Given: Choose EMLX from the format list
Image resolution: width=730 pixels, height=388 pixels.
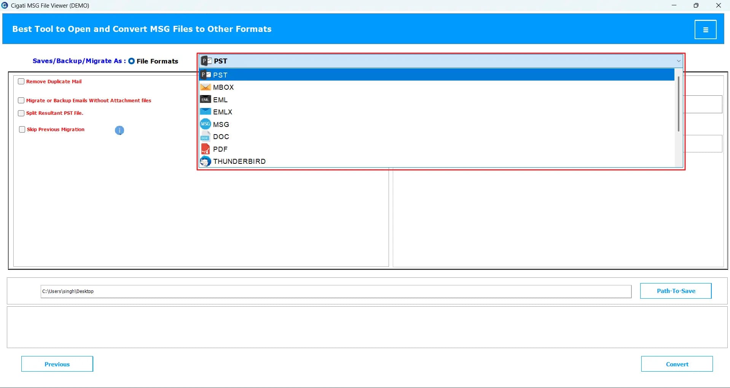Looking at the screenshot, I should [437, 112].
